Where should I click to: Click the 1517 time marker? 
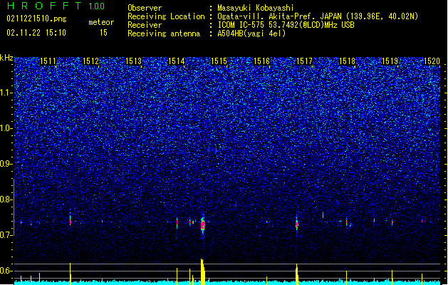coord(305,61)
